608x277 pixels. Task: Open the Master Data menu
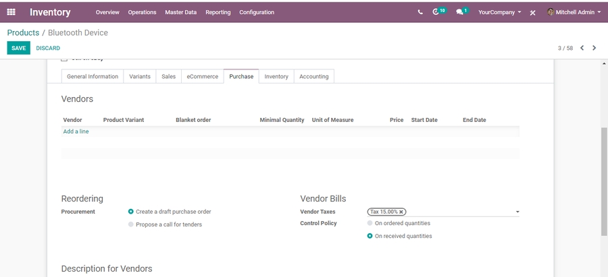[180, 12]
